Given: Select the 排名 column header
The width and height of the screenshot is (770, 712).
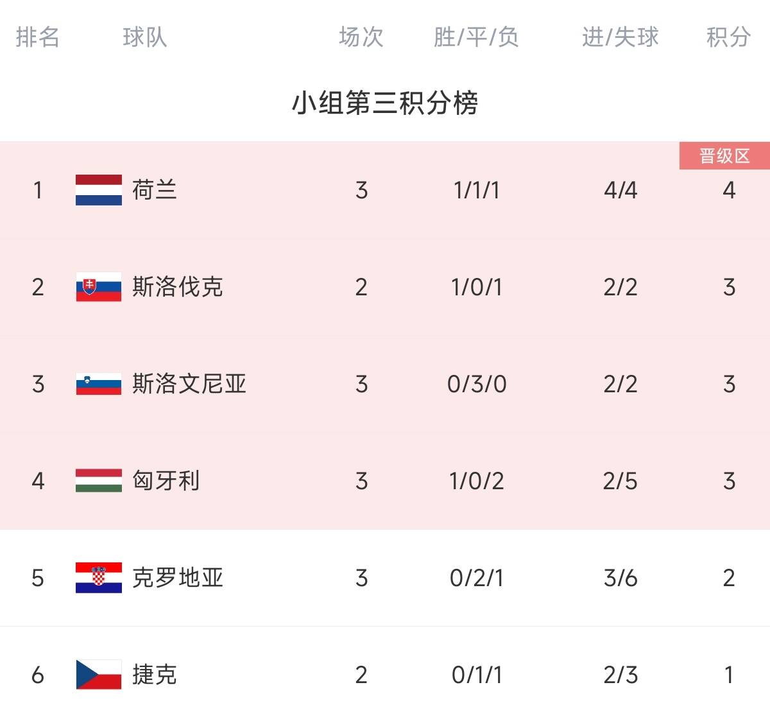Looking at the screenshot, I should point(38,37).
